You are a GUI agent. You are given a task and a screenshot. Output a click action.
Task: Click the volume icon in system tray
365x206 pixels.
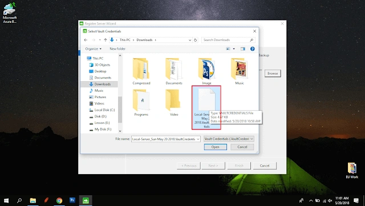coord(330,200)
